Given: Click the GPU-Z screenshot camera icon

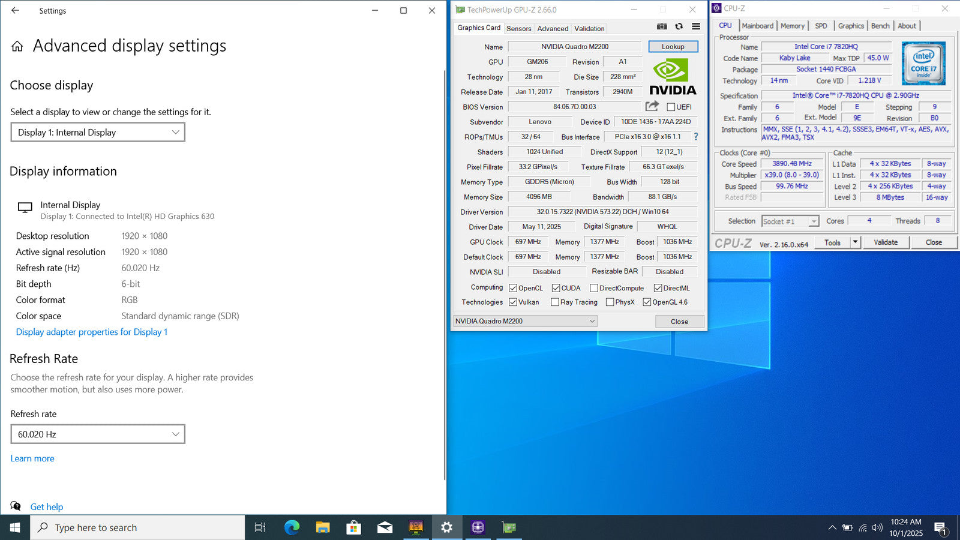Looking at the screenshot, I should pyautogui.click(x=662, y=26).
